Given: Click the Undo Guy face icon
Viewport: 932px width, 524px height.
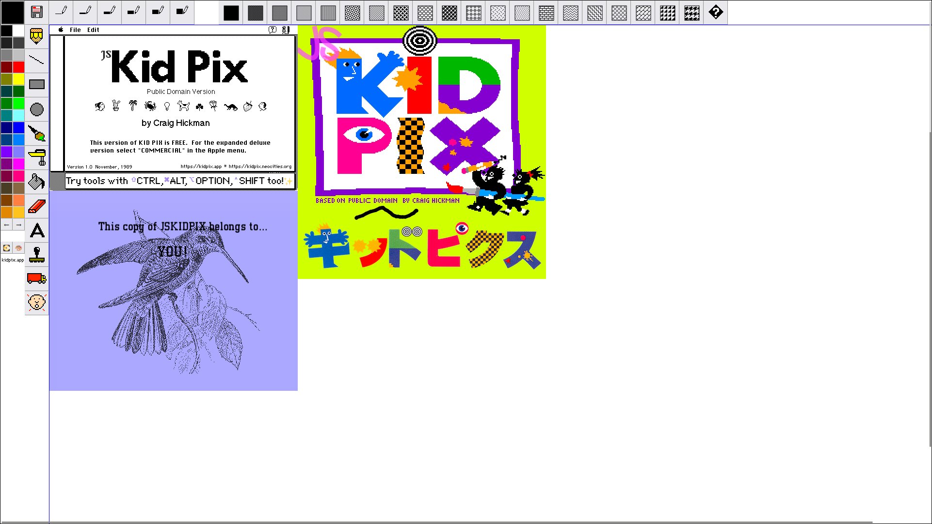Looking at the screenshot, I should pos(37,303).
